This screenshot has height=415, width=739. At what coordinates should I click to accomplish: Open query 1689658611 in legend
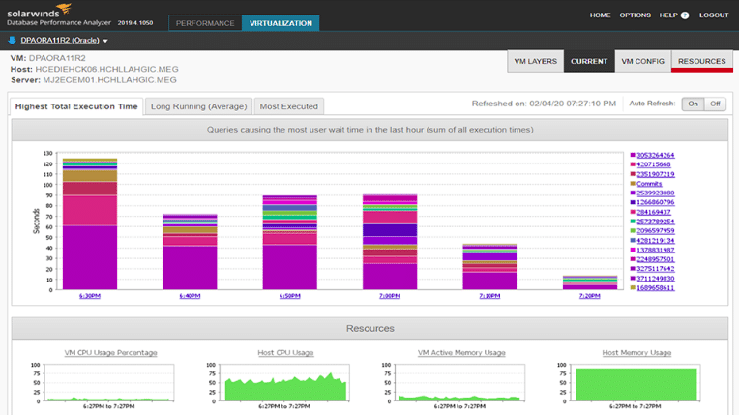pyautogui.click(x=655, y=287)
